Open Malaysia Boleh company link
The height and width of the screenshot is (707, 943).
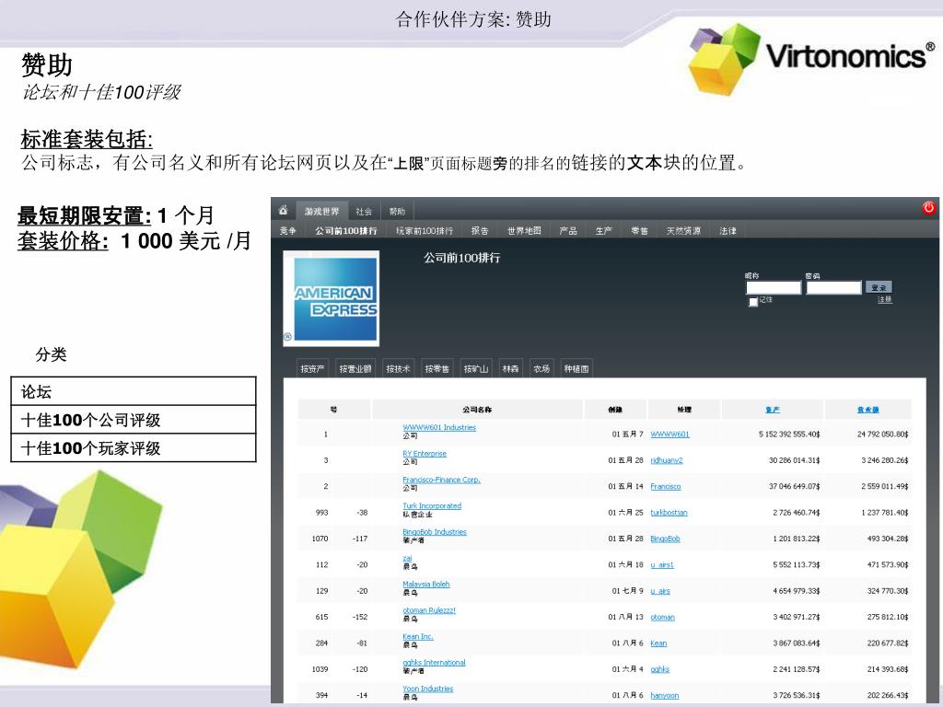click(x=425, y=585)
